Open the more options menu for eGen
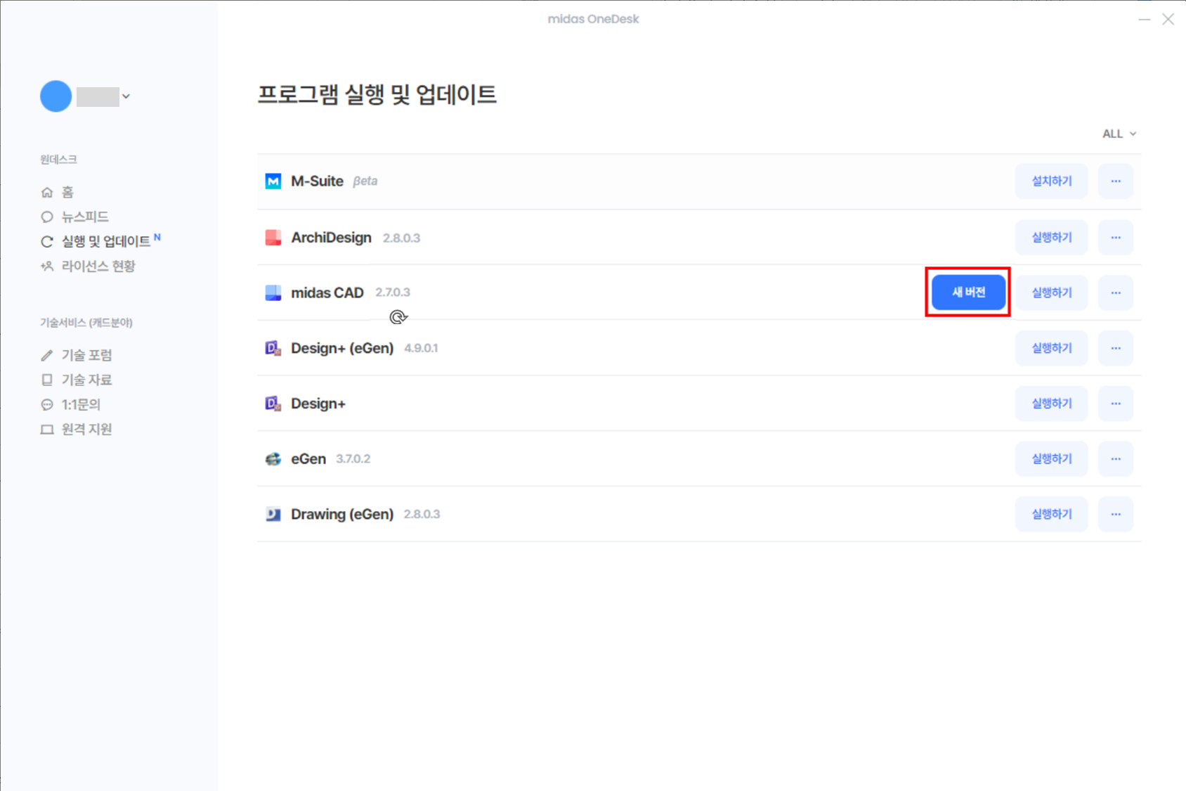The image size is (1186, 791). (x=1116, y=459)
